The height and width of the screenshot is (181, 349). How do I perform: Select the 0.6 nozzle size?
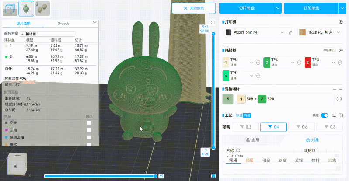tap(301, 127)
